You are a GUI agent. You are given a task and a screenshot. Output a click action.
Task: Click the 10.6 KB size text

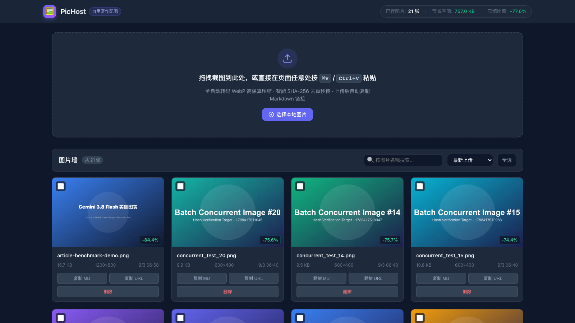[x=424, y=265]
